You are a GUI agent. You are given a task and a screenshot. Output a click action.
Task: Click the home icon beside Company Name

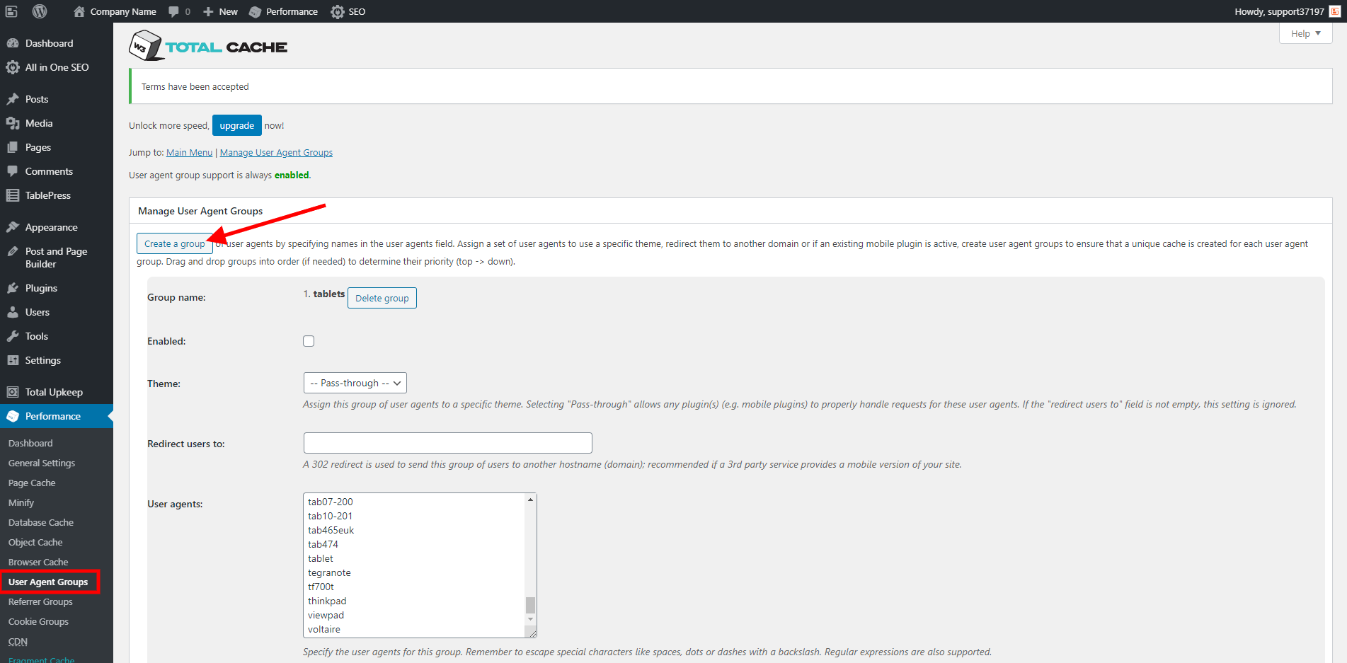(79, 11)
